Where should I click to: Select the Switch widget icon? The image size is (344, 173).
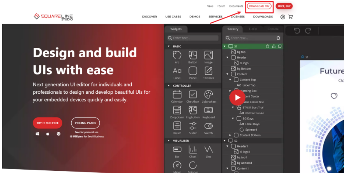point(208,126)
